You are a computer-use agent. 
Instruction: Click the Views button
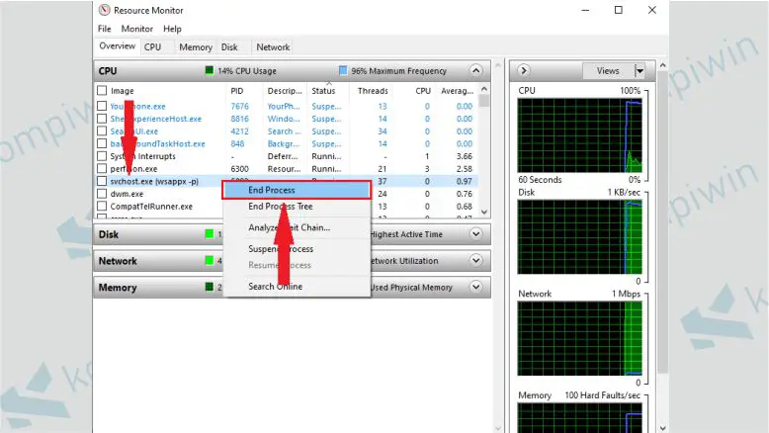pos(608,71)
